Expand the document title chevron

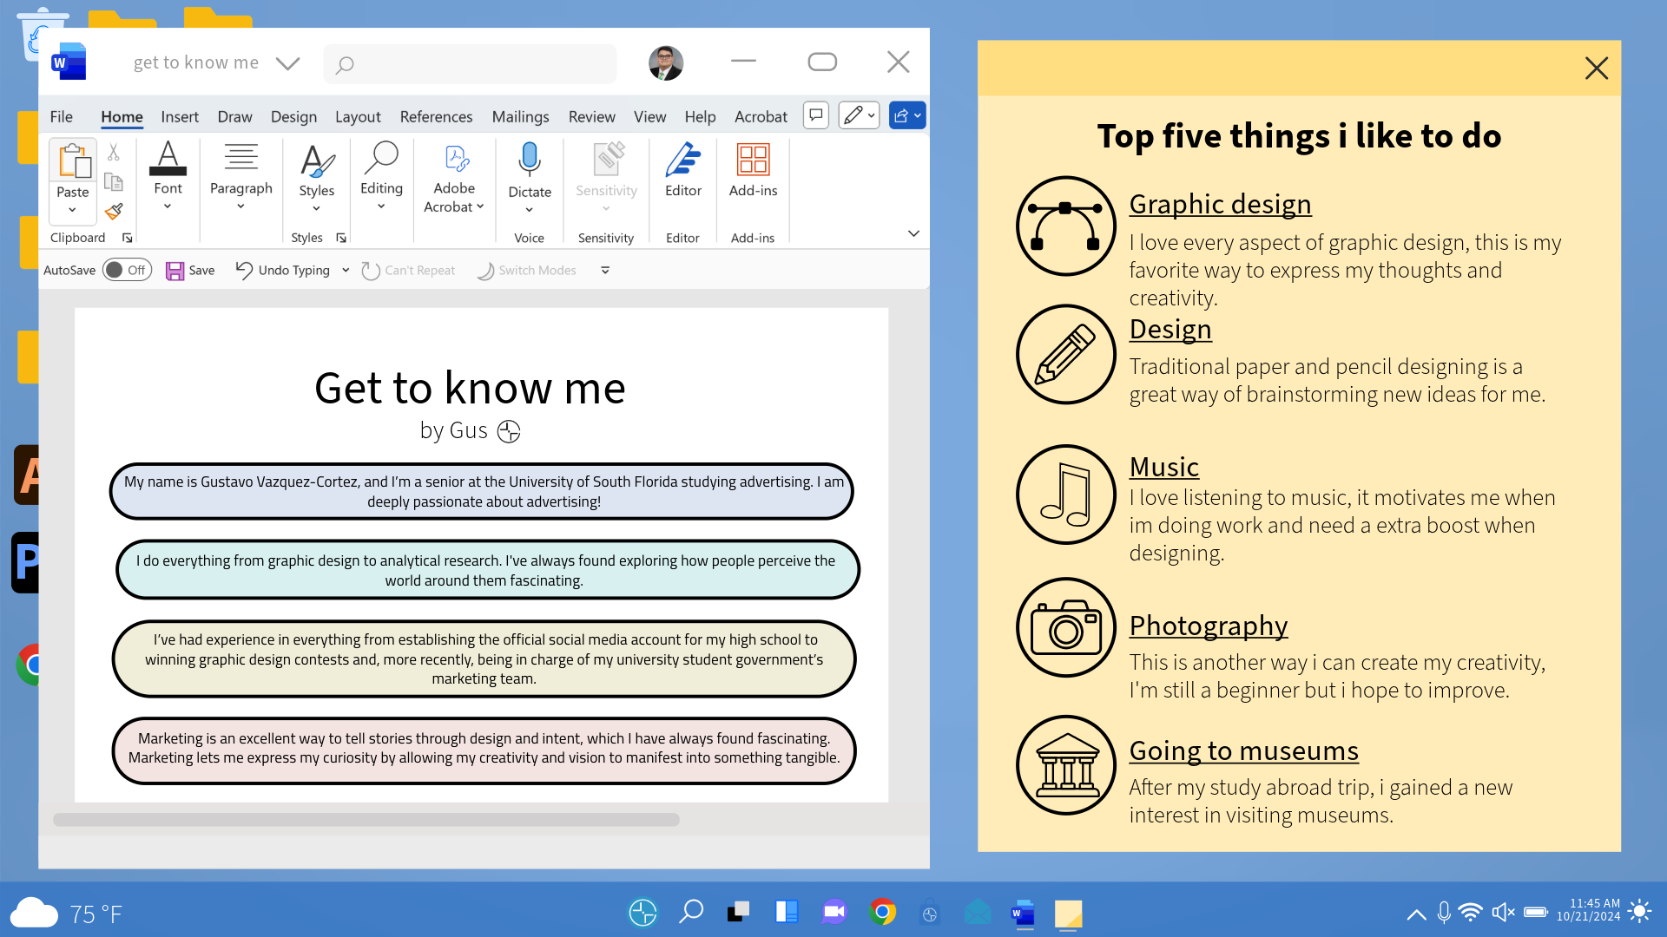287,63
